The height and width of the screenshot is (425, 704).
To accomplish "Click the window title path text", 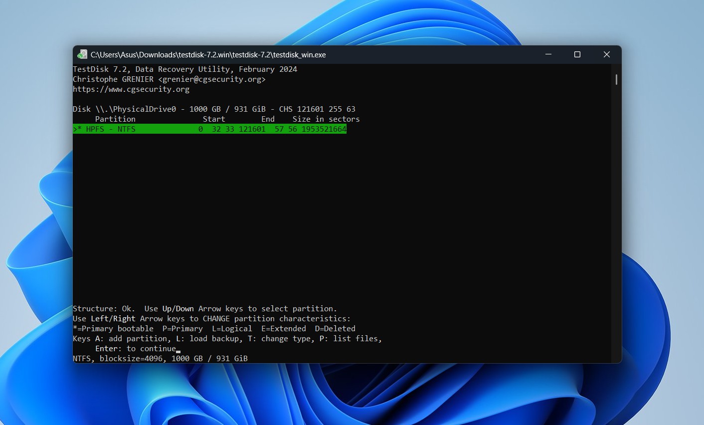I will click(x=208, y=55).
